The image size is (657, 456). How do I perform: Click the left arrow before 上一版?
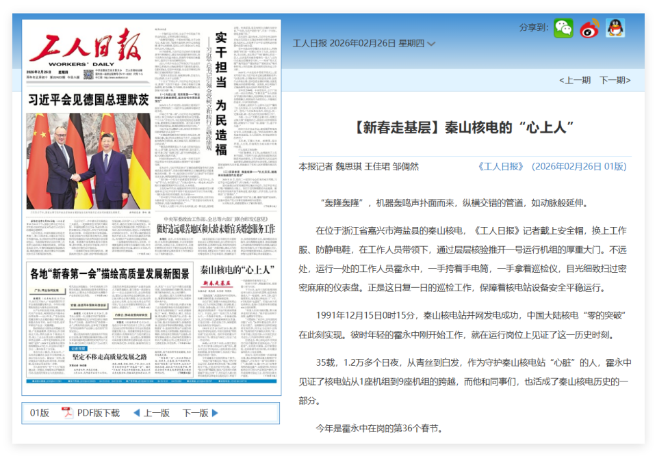138,413
